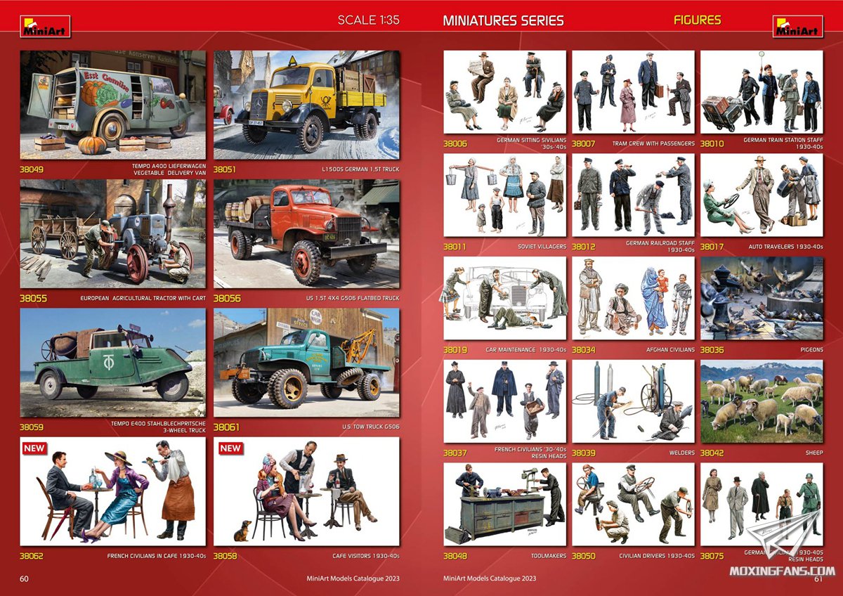Open the German Sitting Civilians figure set image
Image resolution: width=843 pixels, height=596 pixels.
pos(504,92)
